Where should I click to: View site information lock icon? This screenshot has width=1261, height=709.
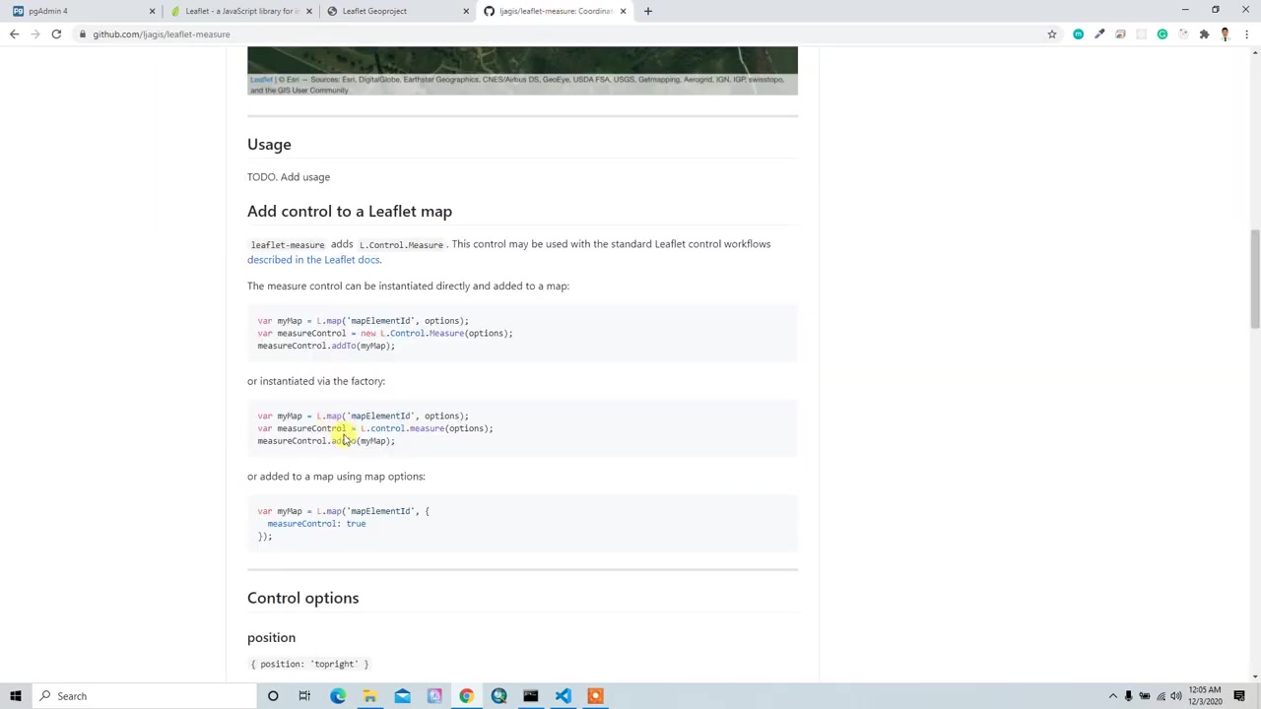pyautogui.click(x=84, y=34)
